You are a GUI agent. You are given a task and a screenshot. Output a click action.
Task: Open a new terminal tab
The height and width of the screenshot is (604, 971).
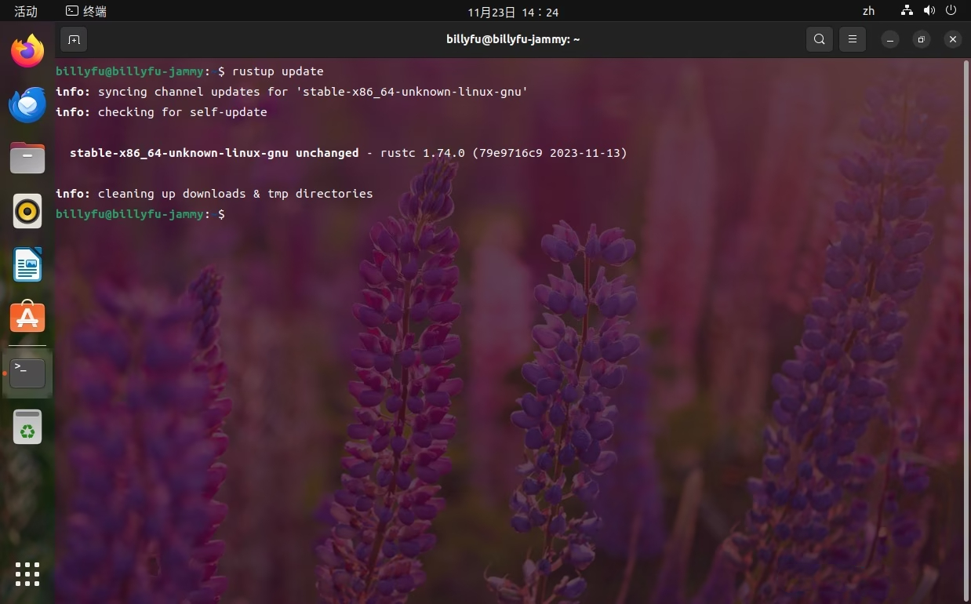click(74, 39)
